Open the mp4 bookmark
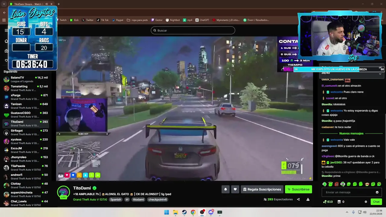The height and width of the screenshot is (217, 386). (188, 20)
